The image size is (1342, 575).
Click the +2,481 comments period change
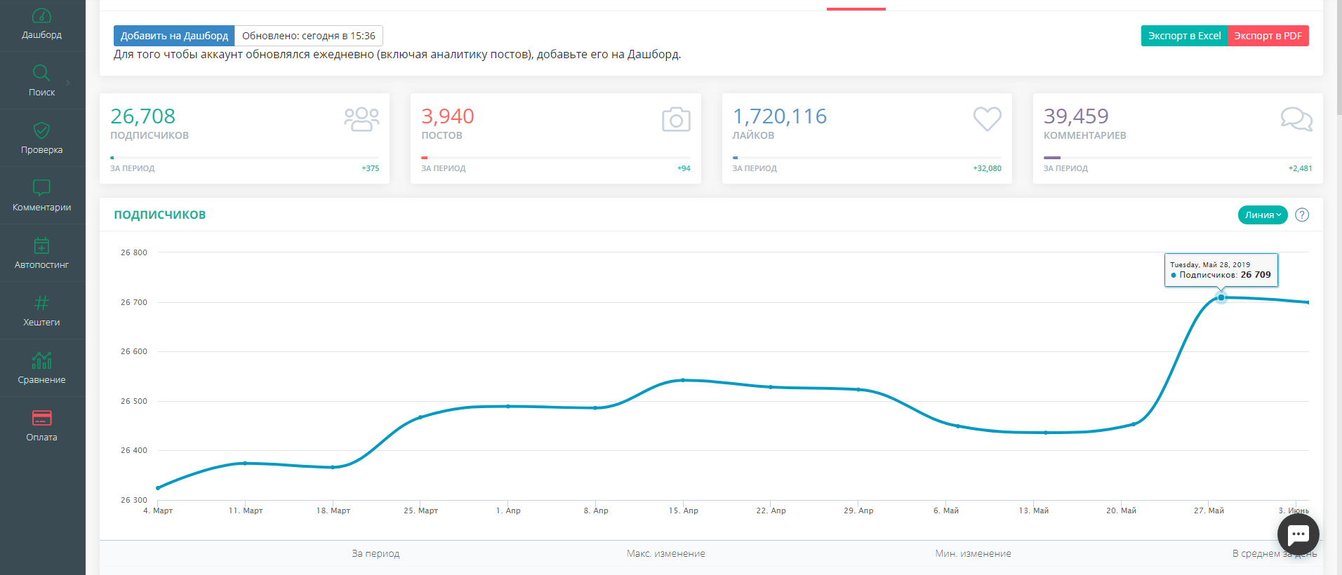click(x=1300, y=168)
